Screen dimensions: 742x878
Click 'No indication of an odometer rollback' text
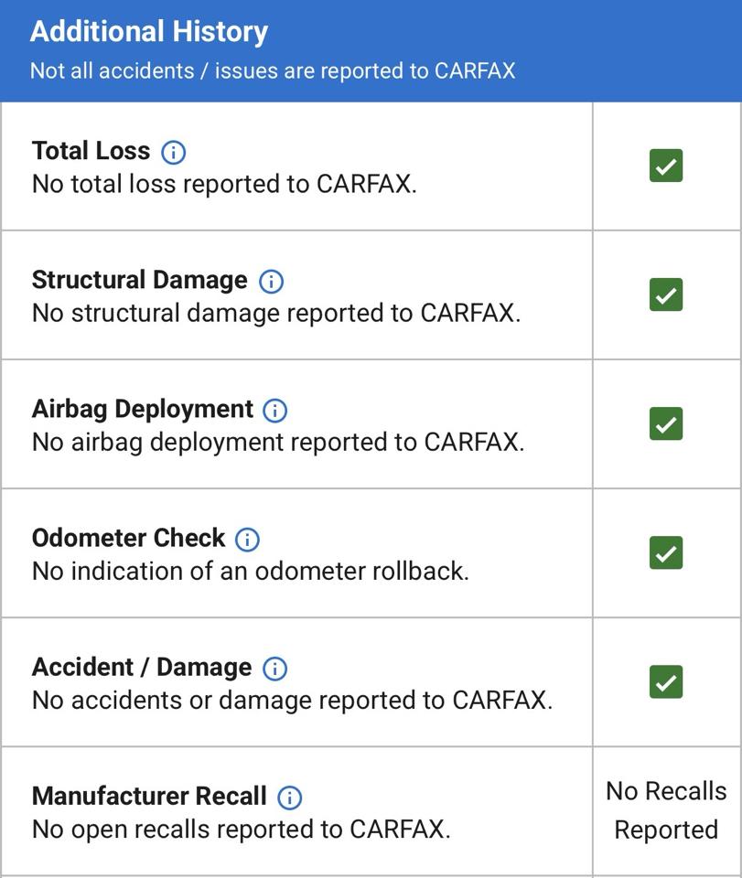point(251,571)
